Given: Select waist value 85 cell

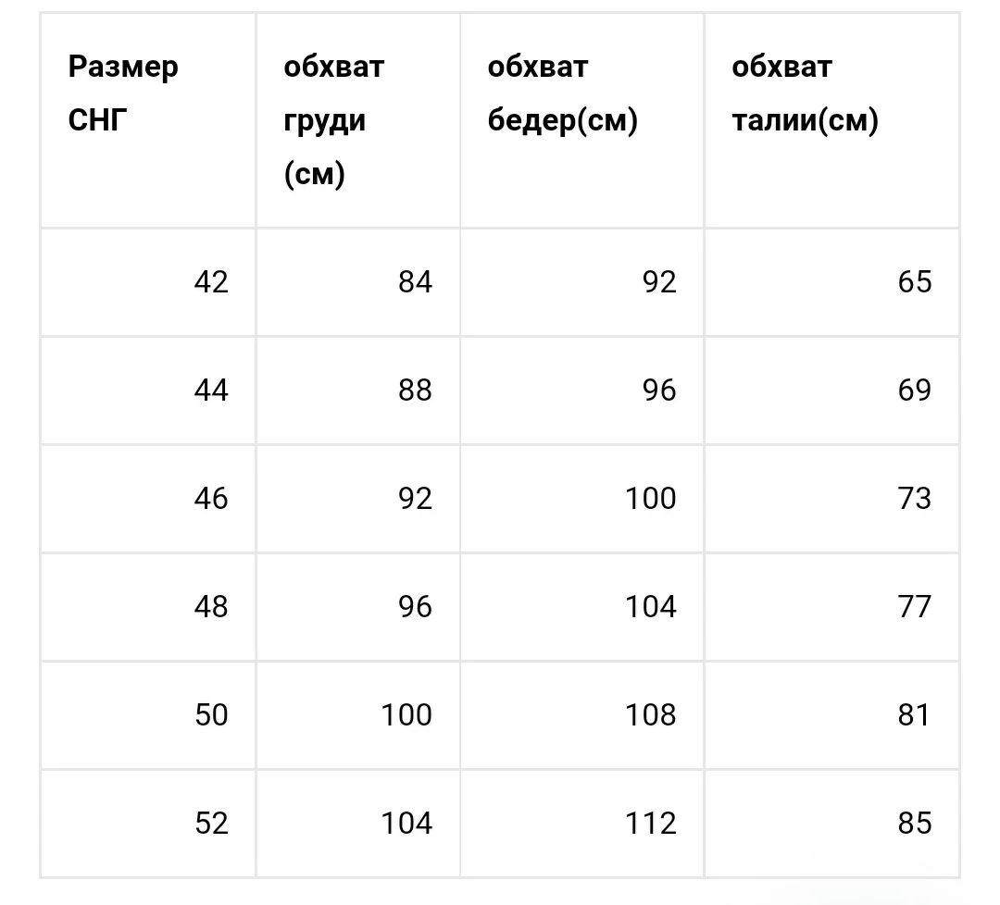Looking at the screenshot, I should coord(831,824).
